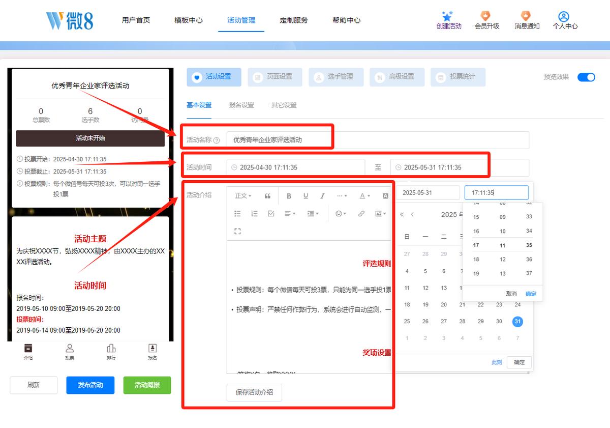
Task: Click end time field 2025-05-31 17:11:35
Action: pyautogui.click(x=460, y=167)
